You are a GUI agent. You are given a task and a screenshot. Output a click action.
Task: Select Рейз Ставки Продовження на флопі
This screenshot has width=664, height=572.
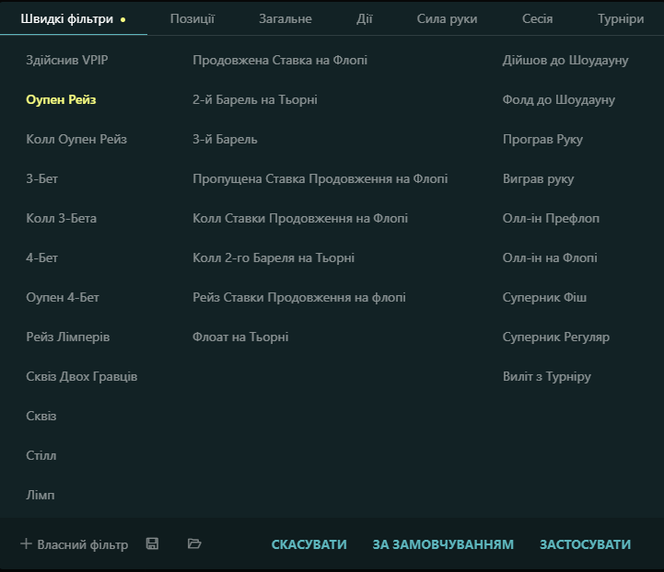click(299, 297)
